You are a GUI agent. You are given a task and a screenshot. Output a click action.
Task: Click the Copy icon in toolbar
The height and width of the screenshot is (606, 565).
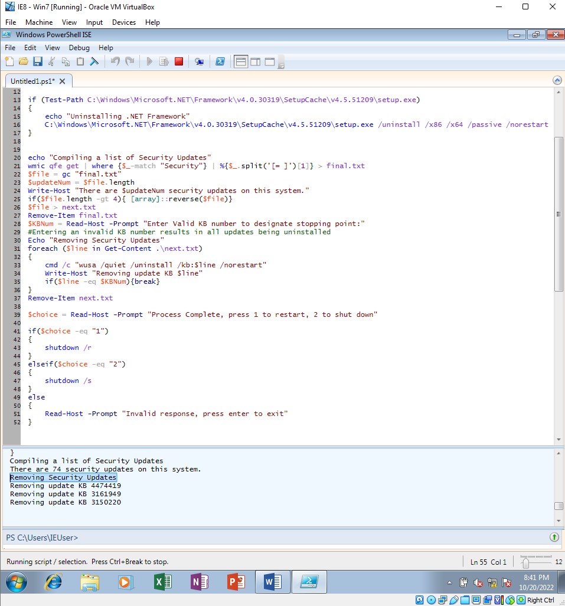tap(66, 61)
